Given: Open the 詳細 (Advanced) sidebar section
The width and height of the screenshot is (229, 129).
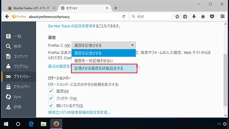Looking at the screenshot, I should tap(19, 107).
